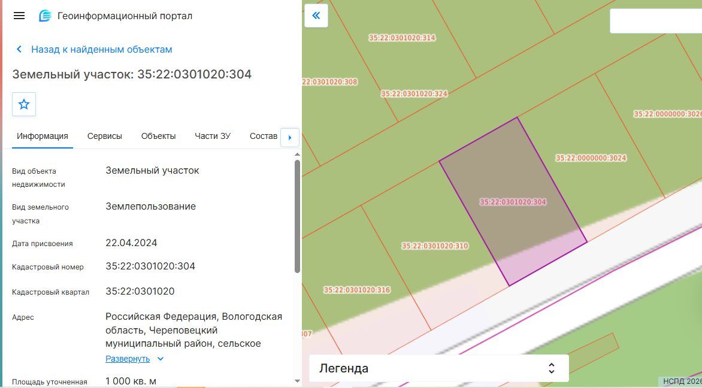
Task: Click scrollbar up arrow in info panel
Action: coord(297,154)
